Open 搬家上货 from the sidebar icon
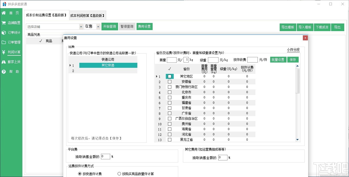 [x=4, y=62]
